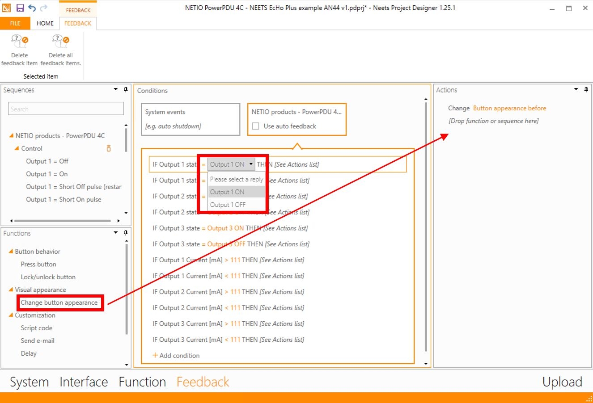Click the Drop function or sequence here area
This screenshot has width=593, height=403.
click(493, 121)
